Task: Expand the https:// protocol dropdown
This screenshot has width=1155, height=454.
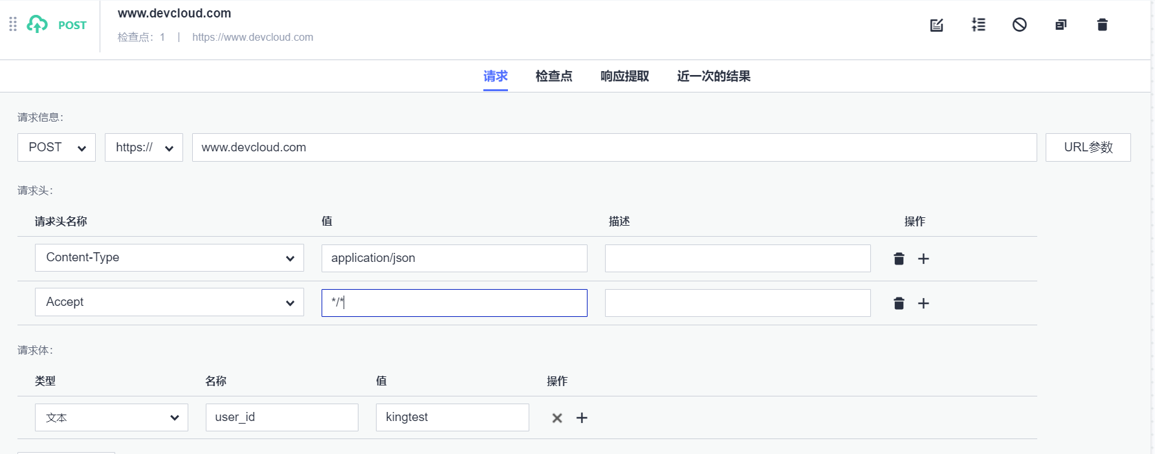Action: pyautogui.click(x=144, y=147)
